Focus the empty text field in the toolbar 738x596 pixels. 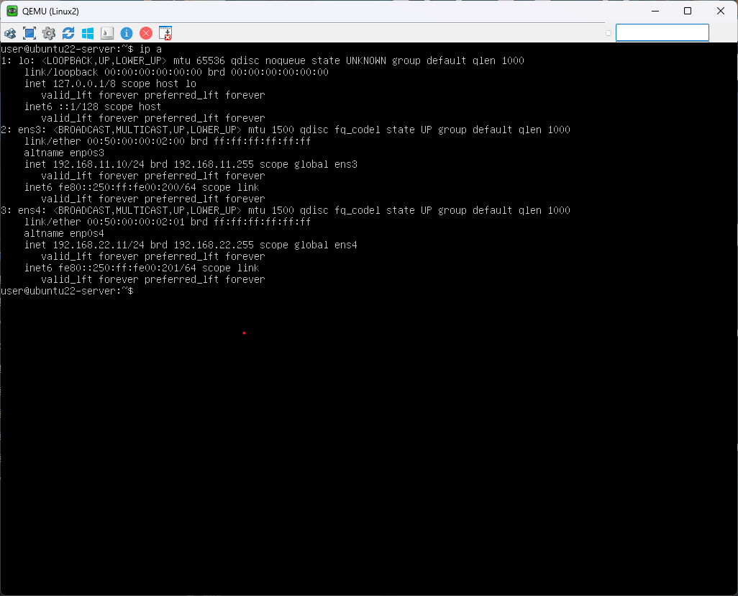click(x=662, y=33)
